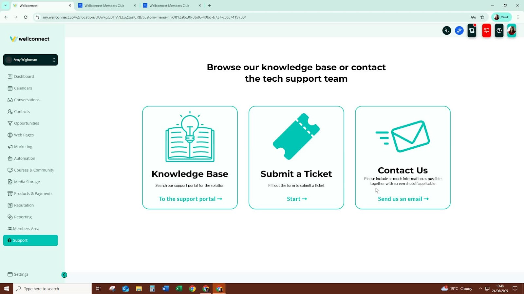
Task: Open Products & Payments
Action: (x=30, y=194)
